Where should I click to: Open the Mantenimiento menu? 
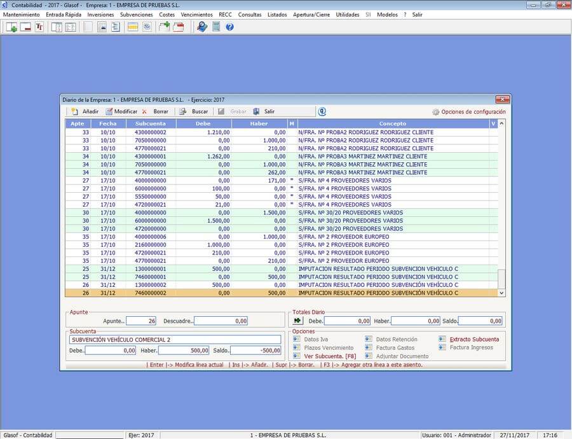coord(24,14)
